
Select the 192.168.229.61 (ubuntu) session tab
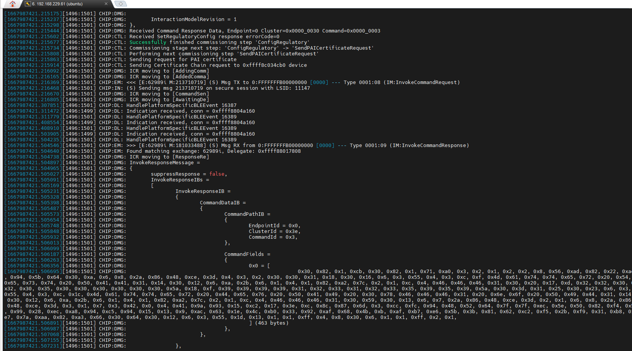tap(67, 4)
